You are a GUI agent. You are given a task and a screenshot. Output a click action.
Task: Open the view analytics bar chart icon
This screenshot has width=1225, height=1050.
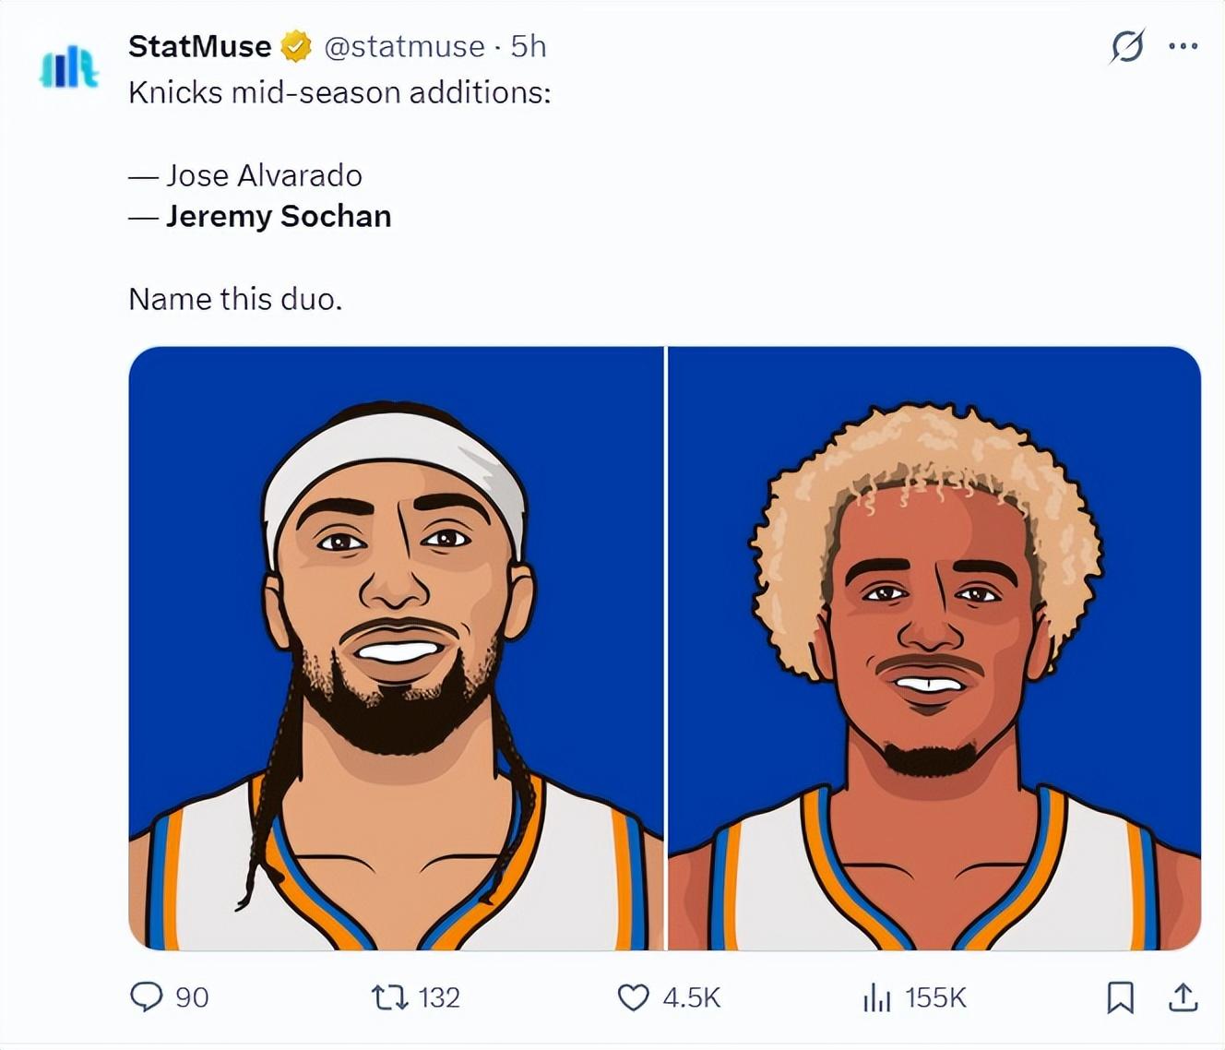pos(876,996)
